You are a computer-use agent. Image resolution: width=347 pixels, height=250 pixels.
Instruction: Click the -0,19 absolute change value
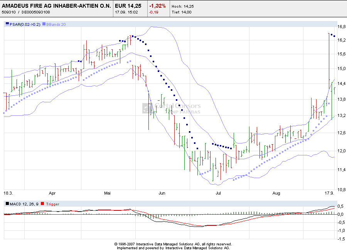tap(153, 12)
